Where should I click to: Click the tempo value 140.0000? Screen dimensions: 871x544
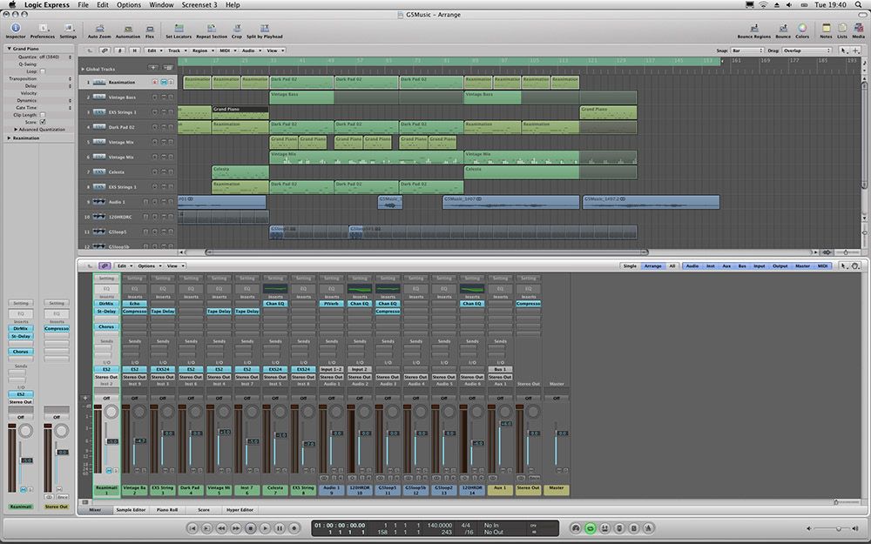[439, 525]
